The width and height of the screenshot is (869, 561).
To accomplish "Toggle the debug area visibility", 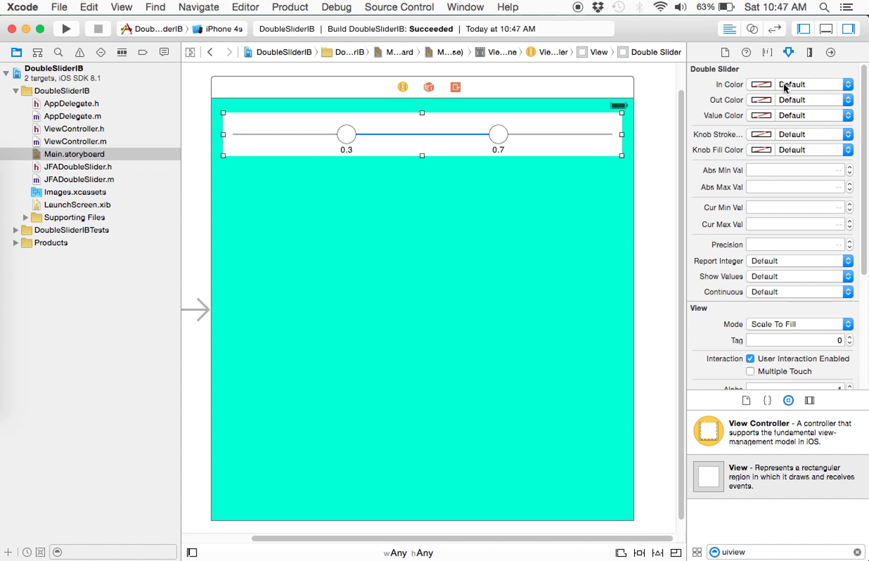I will [x=826, y=29].
